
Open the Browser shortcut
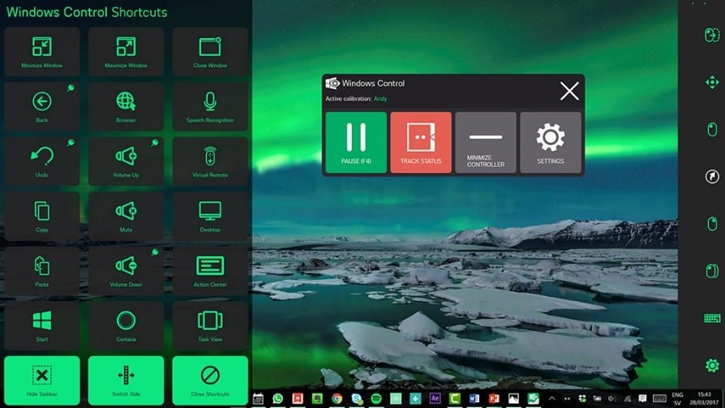126,106
